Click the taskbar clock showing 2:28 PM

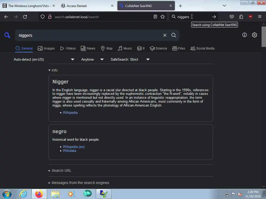253,194
